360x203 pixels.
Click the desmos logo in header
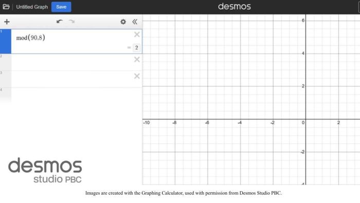pyautogui.click(x=234, y=6)
